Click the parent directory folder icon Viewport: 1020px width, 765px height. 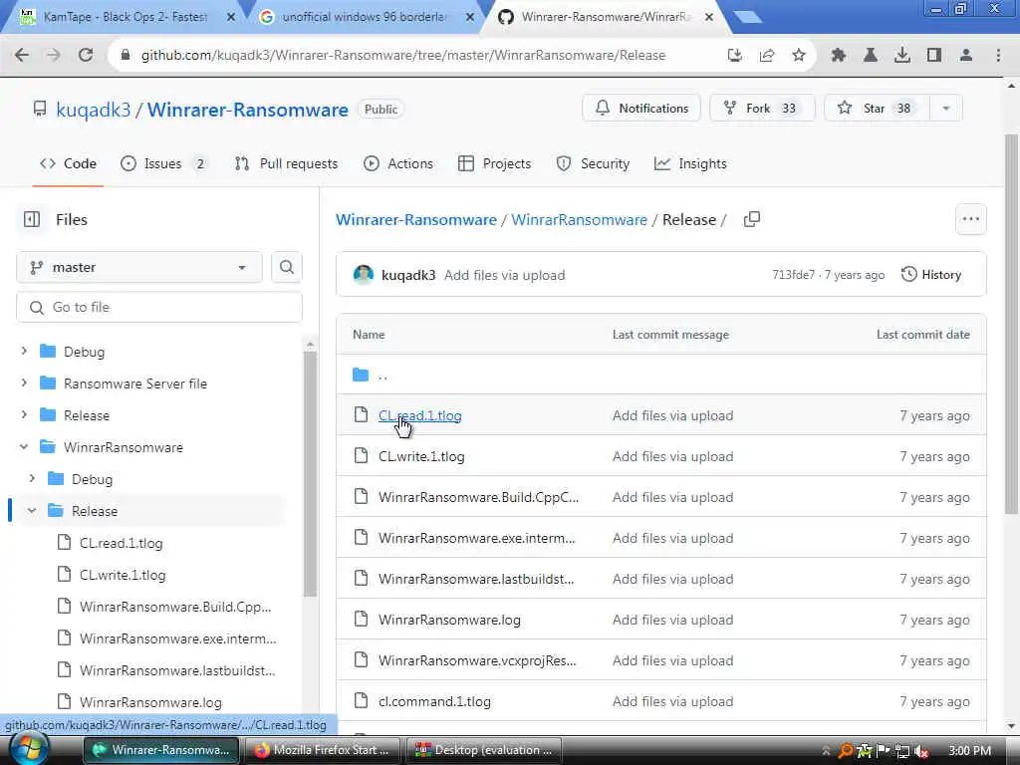tap(361, 375)
